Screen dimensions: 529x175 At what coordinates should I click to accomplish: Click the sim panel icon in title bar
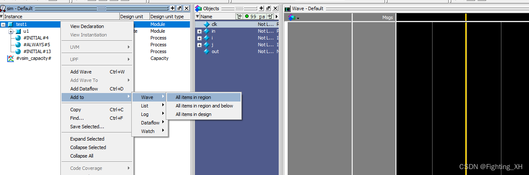3,8
